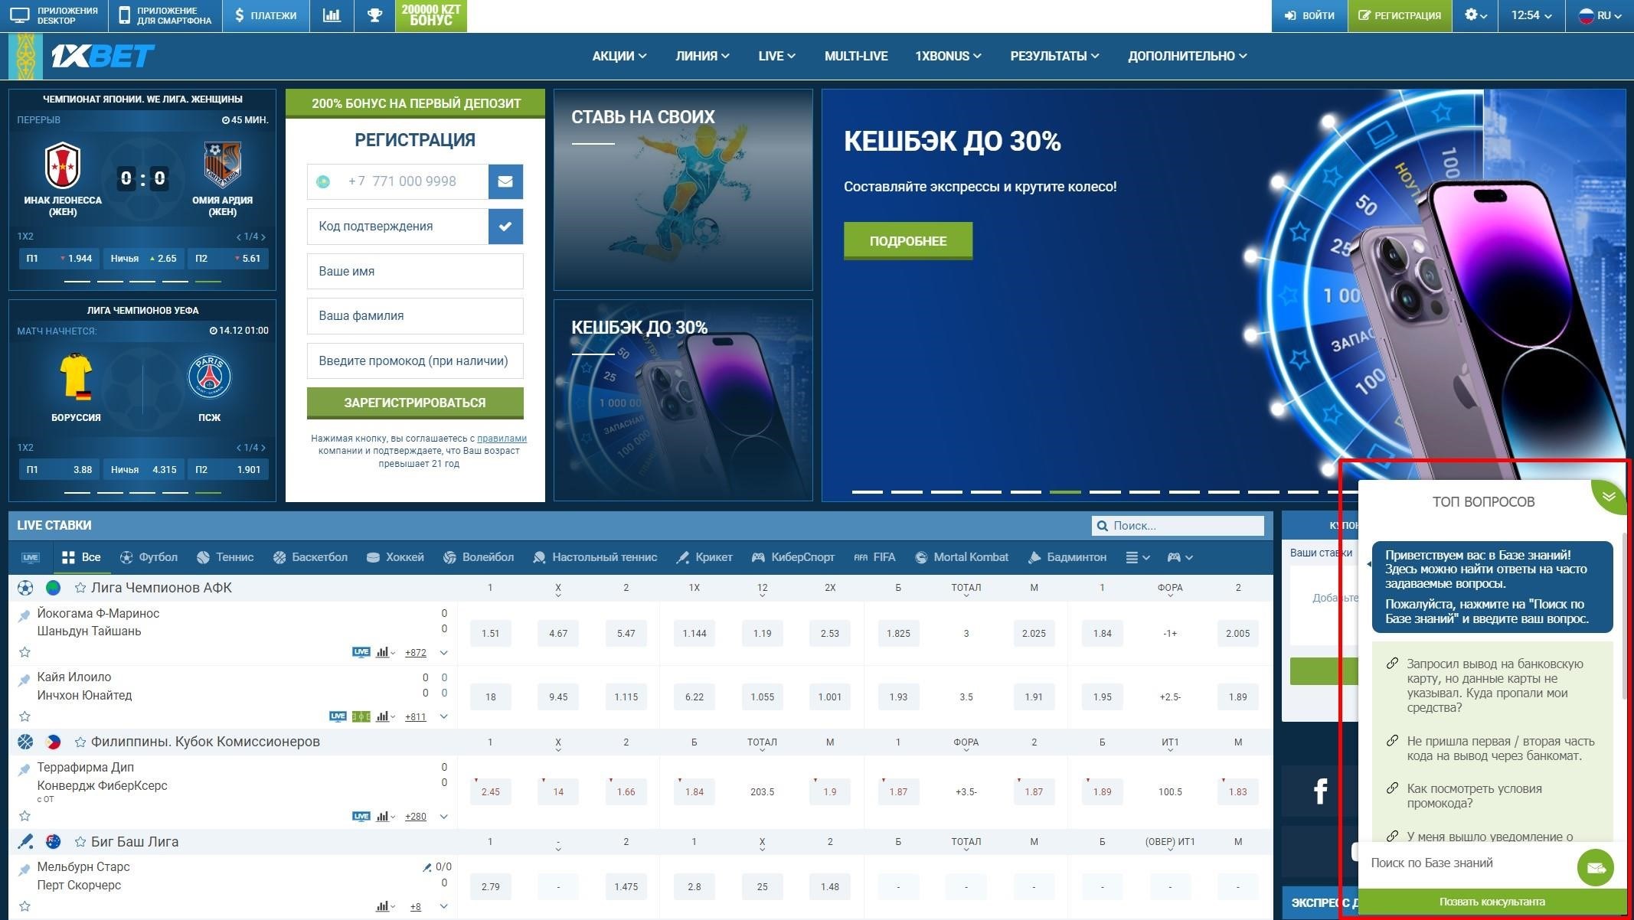The width and height of the screenshot is (1634, 920).
Task: Open the settings gear dropdown
Action: pos(1476,15)
